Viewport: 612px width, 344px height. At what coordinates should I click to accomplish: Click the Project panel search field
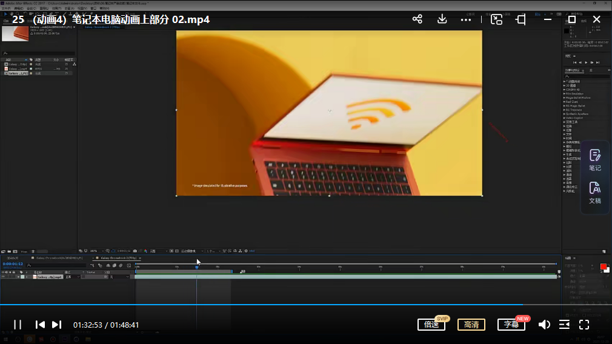click(38, 53)
